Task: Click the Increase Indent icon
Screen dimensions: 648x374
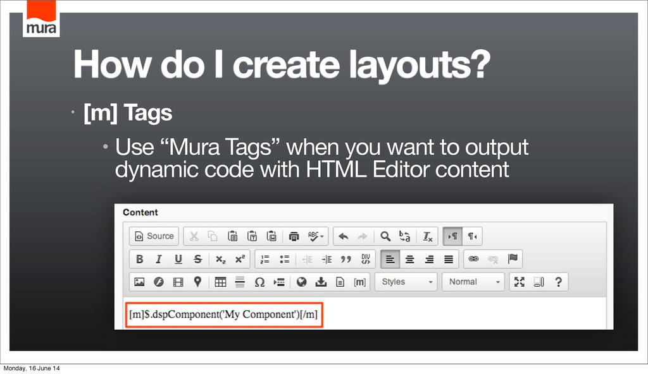Action: coord(327,259)
